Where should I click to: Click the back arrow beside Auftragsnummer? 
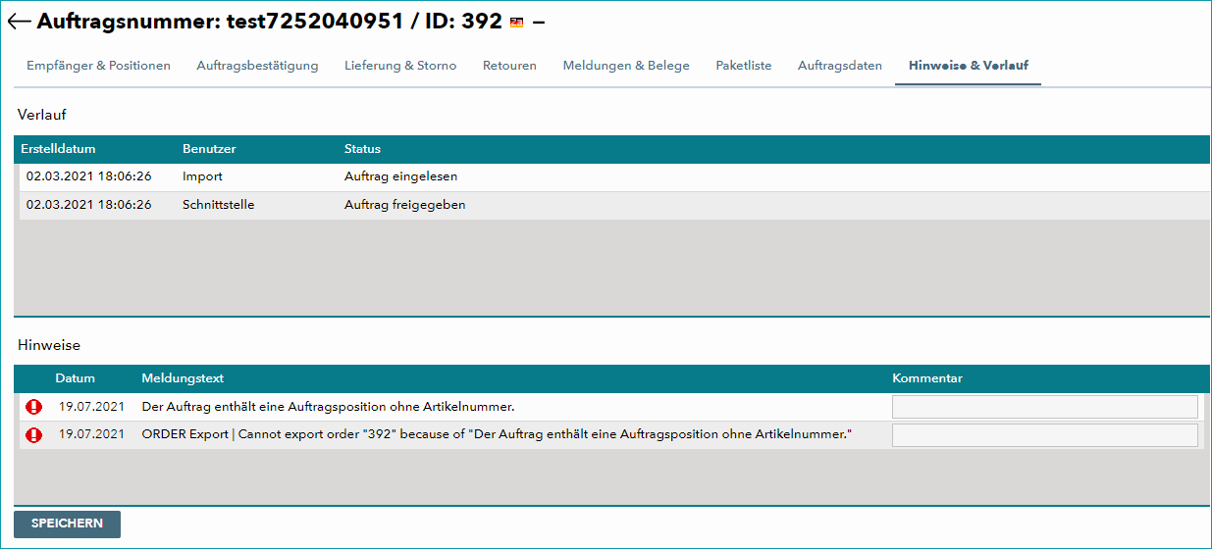pyautogui.click(x=20, y=21)
